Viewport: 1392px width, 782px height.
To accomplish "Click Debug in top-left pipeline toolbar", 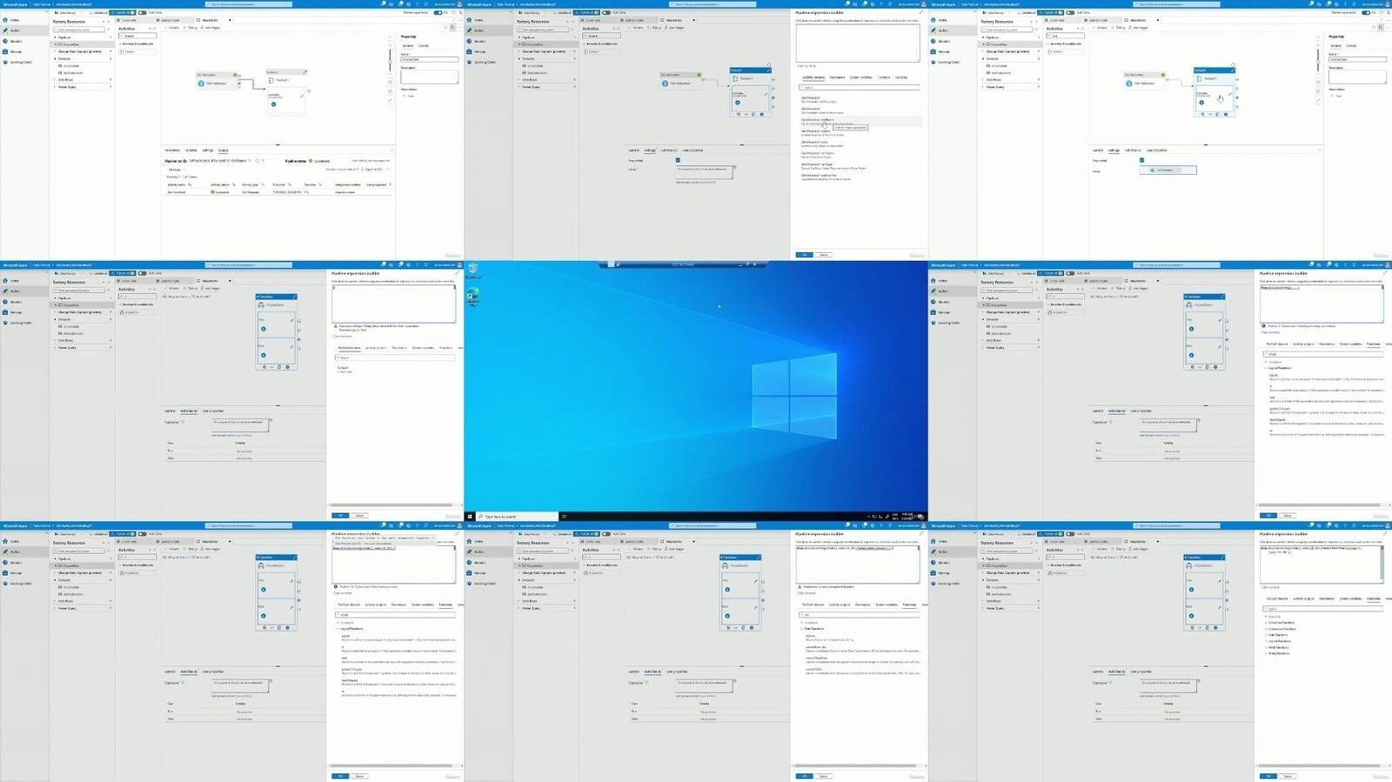I will coord(192,28).
